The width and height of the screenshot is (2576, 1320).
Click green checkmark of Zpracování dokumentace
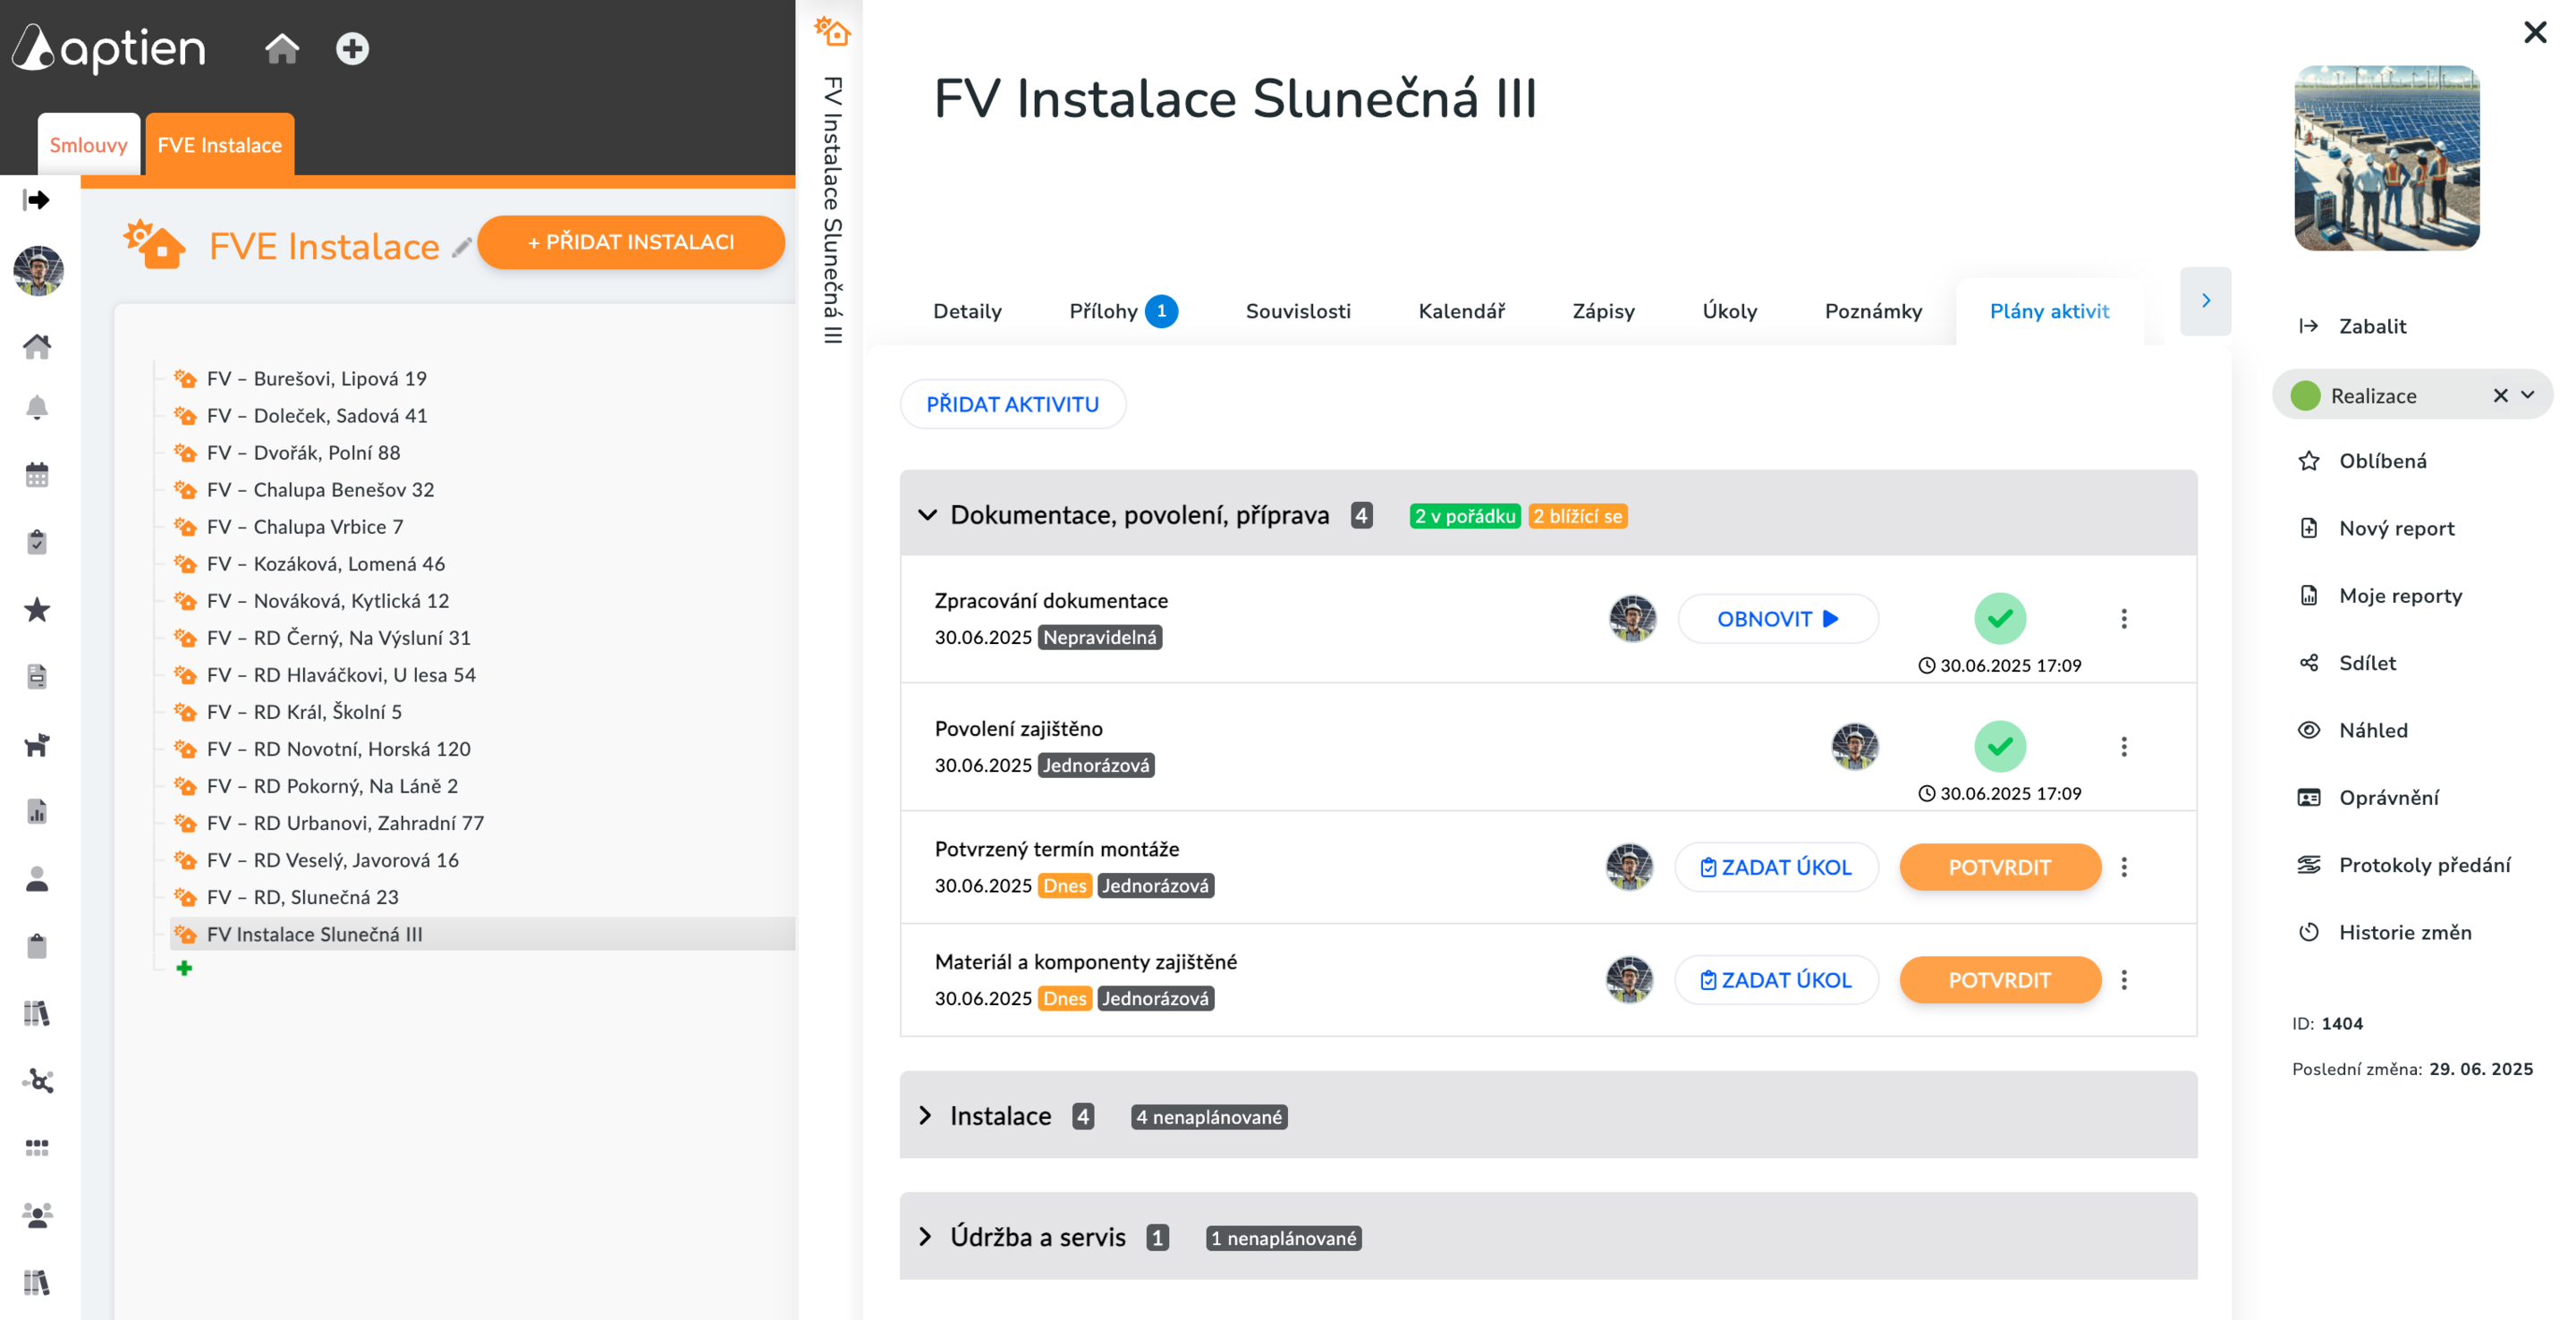pyautogui.click(x=2000, y=618)
